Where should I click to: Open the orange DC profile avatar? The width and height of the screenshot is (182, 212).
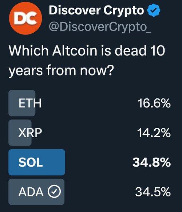pyautogui.click(x=25, y=18)
